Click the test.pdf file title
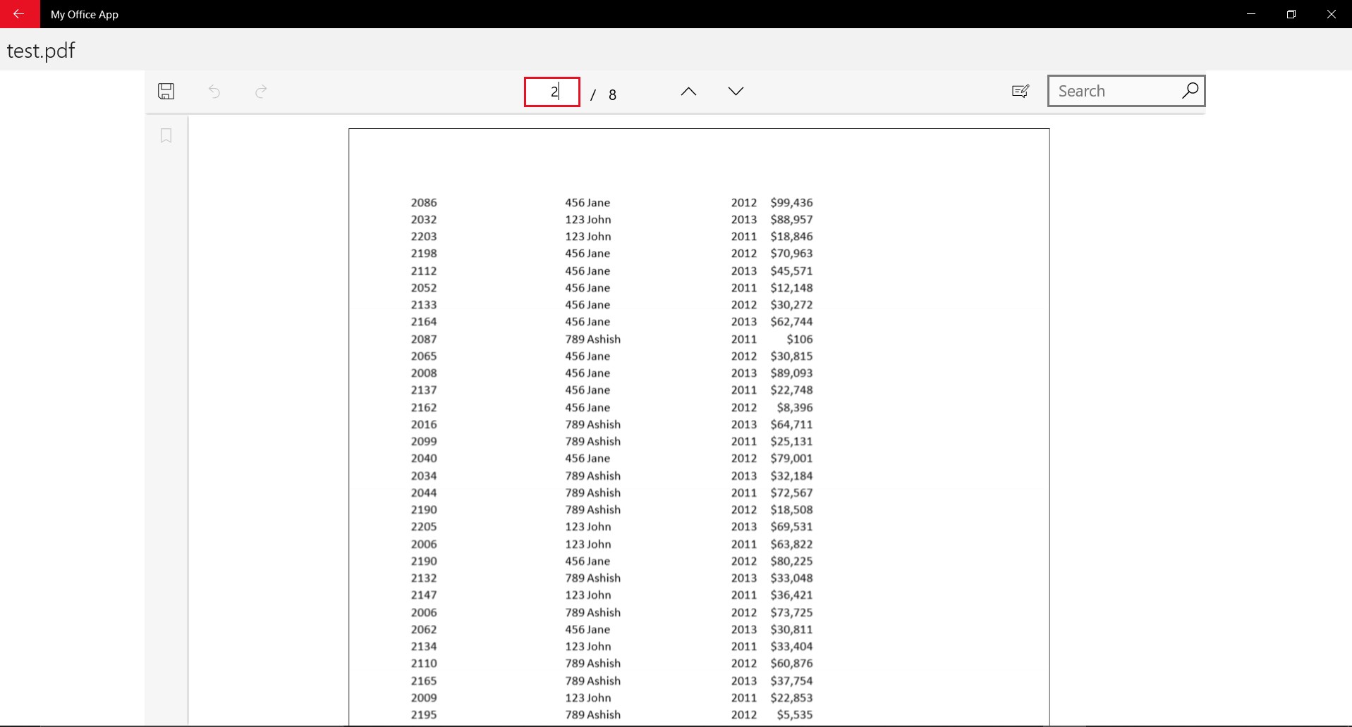 click(41, 51)
